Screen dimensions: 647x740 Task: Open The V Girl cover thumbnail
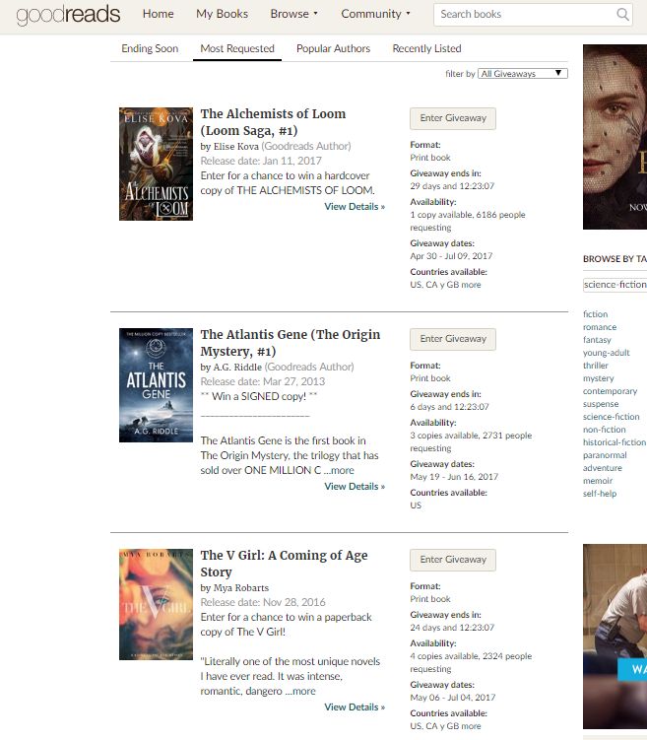157,605
